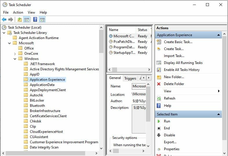Click the Enable All Tasks History icon
This screenshot has width=228, height=156.
click(159, 70)
